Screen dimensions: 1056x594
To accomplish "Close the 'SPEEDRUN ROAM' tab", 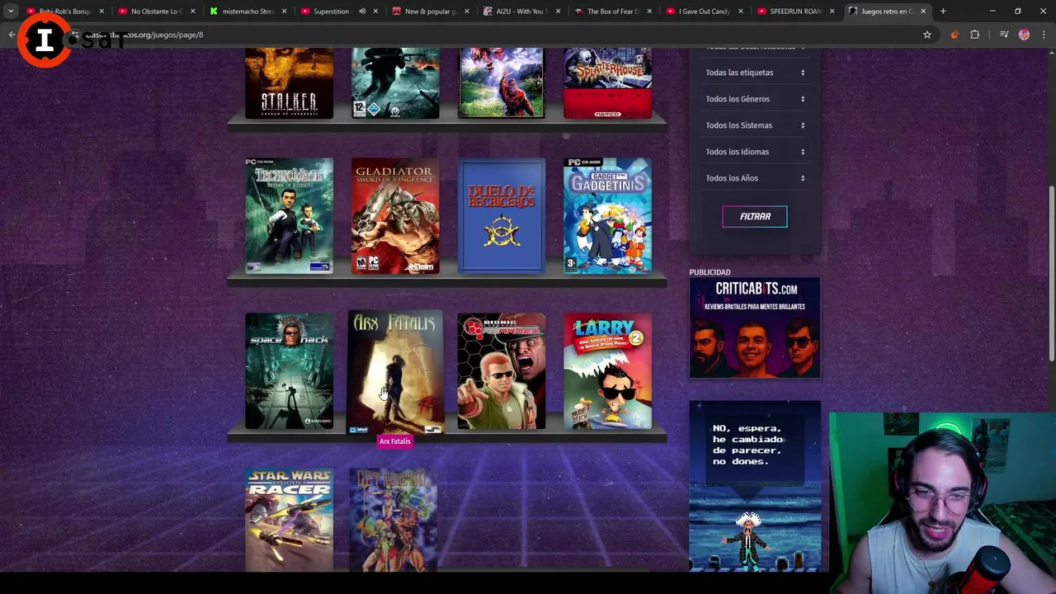I will tap(832, 12).
